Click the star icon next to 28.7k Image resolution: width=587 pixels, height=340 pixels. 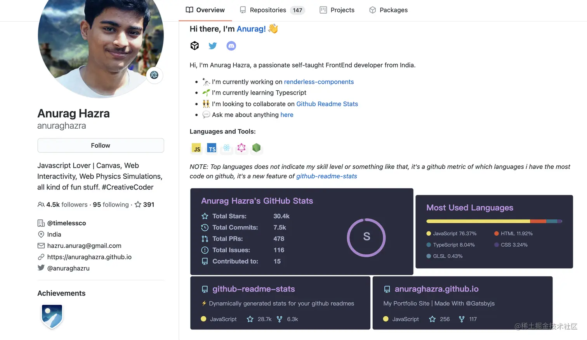click(x=250, y=319)
